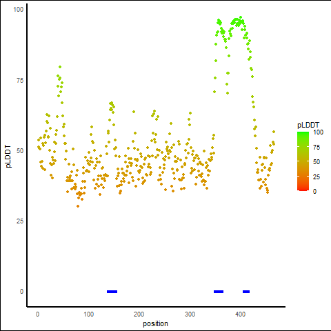Click y-axis tick label 25
The width and height of the screenshot is (331, 331).
[20, 221]
